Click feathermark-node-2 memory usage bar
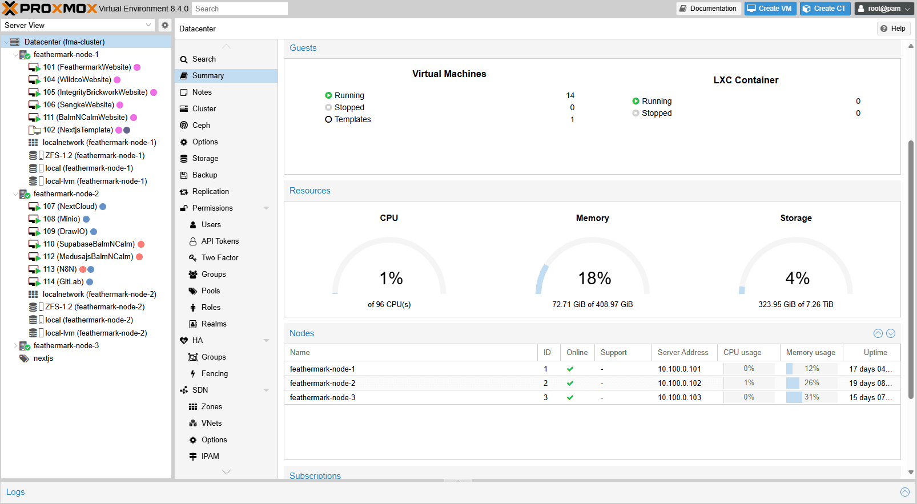 [x=811, y=383]
